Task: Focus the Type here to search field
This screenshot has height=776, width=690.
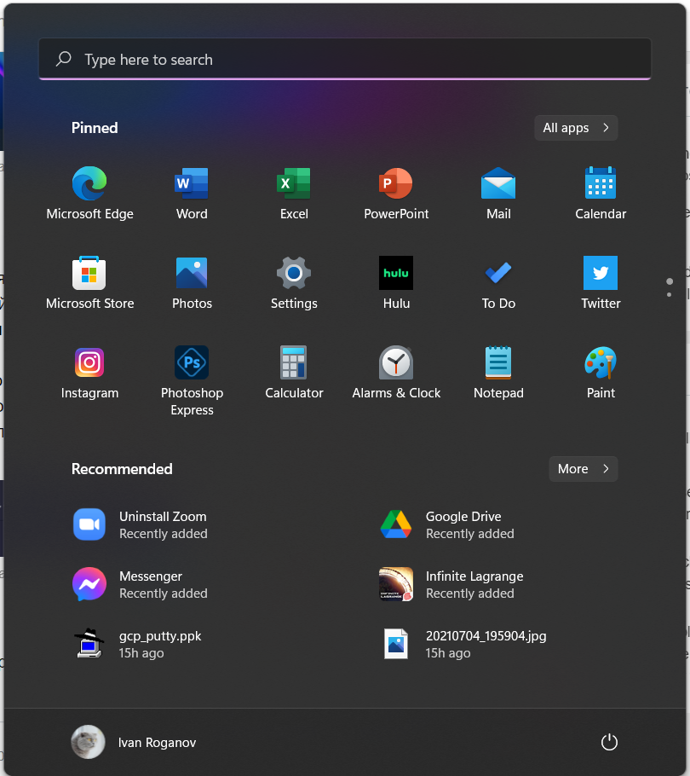Action: 345,59
